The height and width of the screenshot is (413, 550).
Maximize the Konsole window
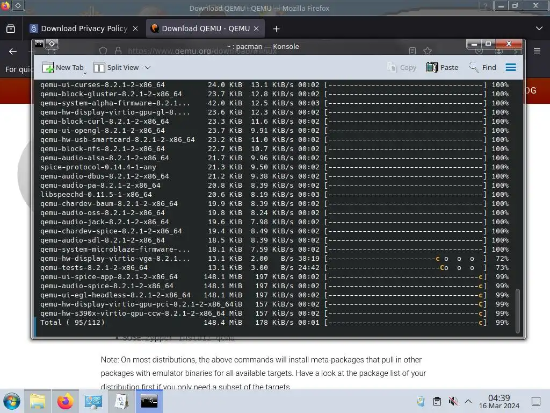488,44
